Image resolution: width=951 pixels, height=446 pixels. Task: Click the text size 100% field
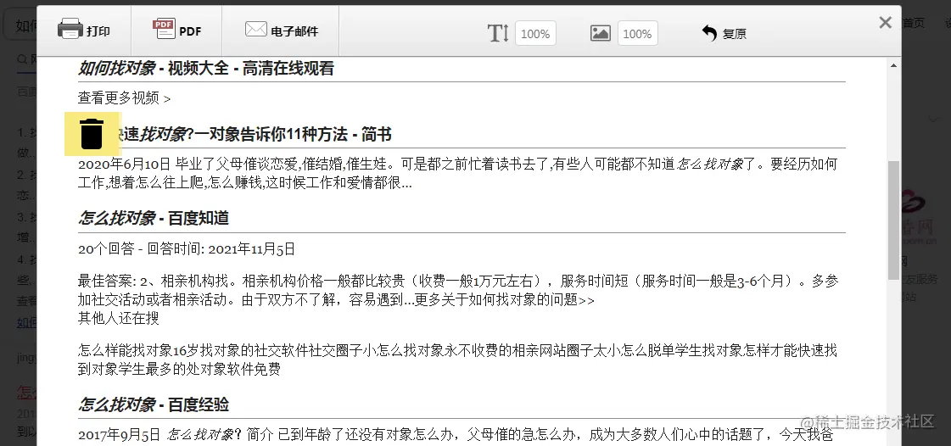click(535, 33)
